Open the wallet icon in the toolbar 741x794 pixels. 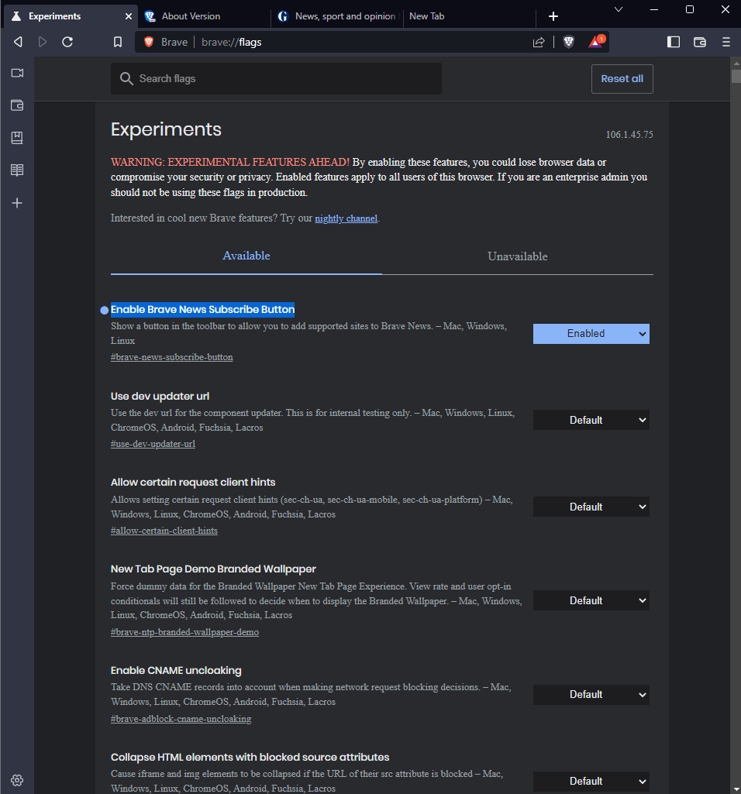[x=700, y=42]
